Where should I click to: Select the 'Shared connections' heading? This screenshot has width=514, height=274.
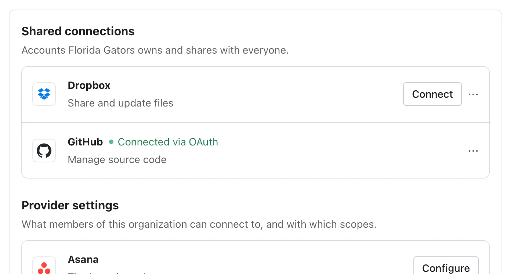(78, 31)
